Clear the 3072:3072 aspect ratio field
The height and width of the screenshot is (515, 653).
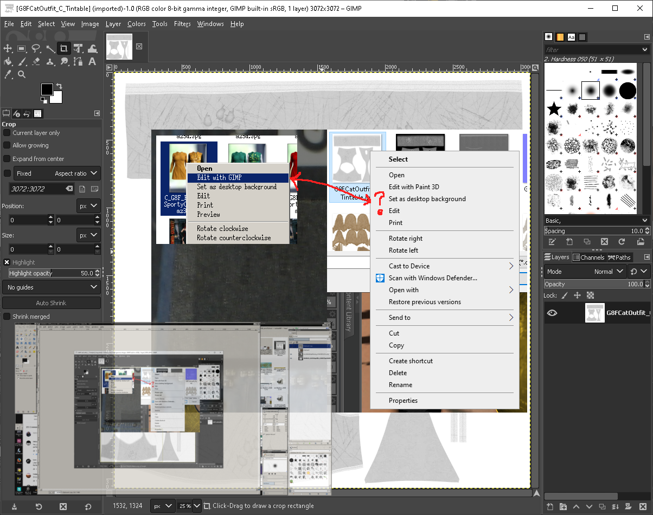coord(69,189)
